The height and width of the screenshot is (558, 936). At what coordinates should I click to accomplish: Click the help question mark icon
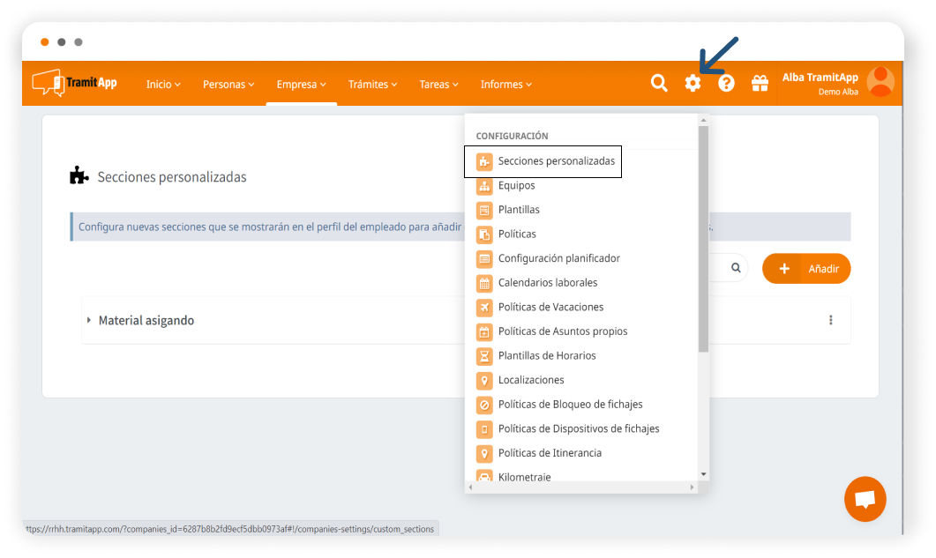[726, 83]
